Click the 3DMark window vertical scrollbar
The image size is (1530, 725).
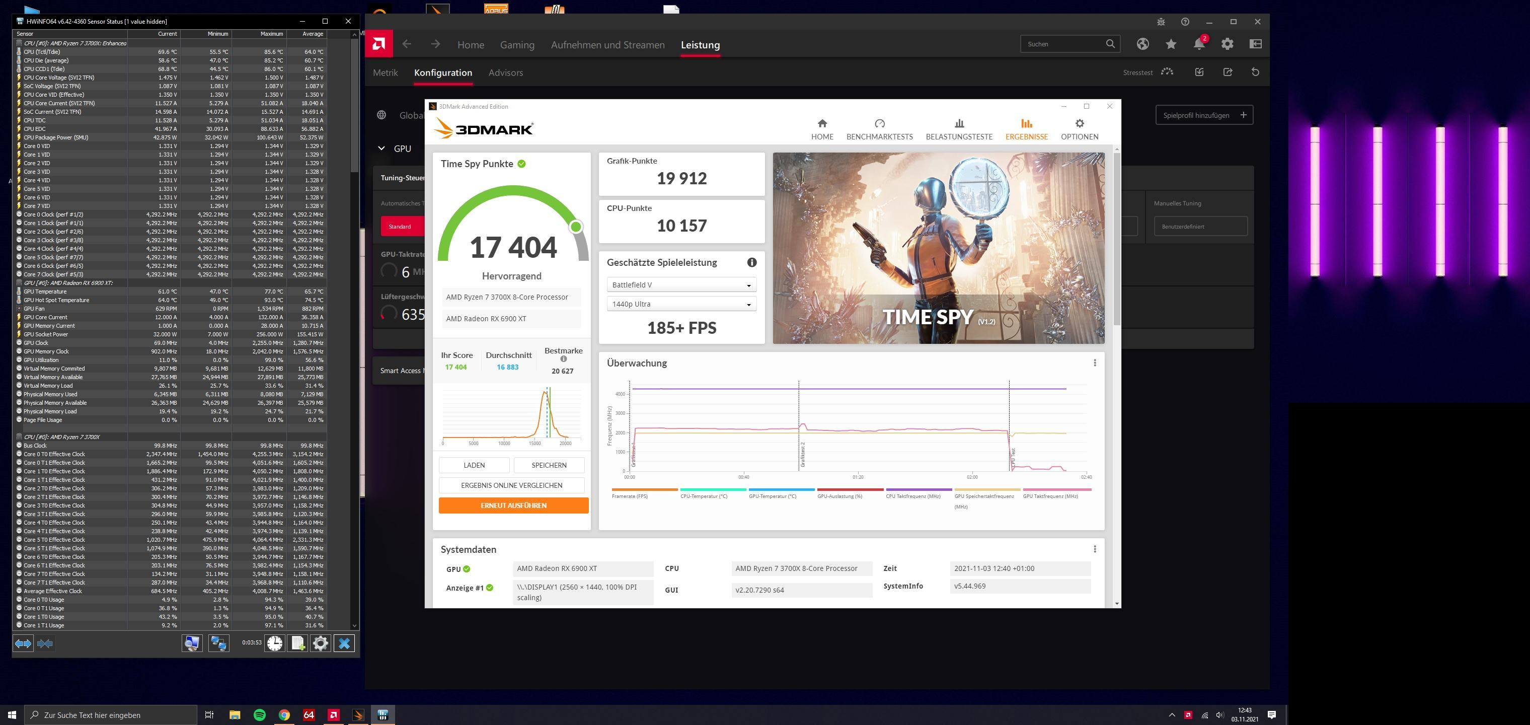tap(1117, 238)
